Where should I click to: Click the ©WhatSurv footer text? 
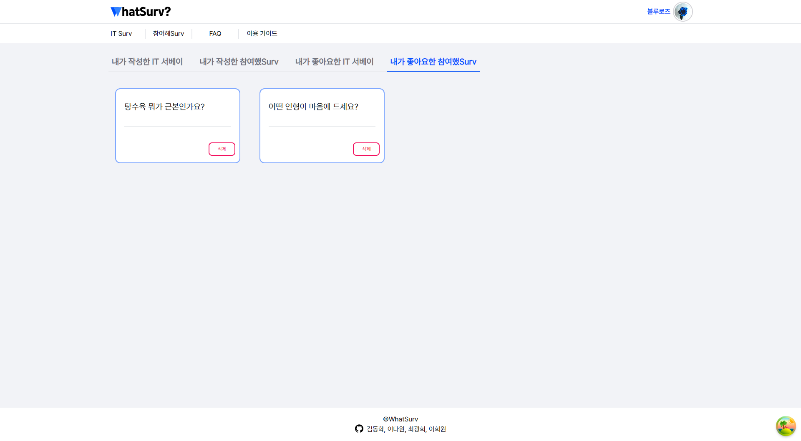[x=400, y=419]
